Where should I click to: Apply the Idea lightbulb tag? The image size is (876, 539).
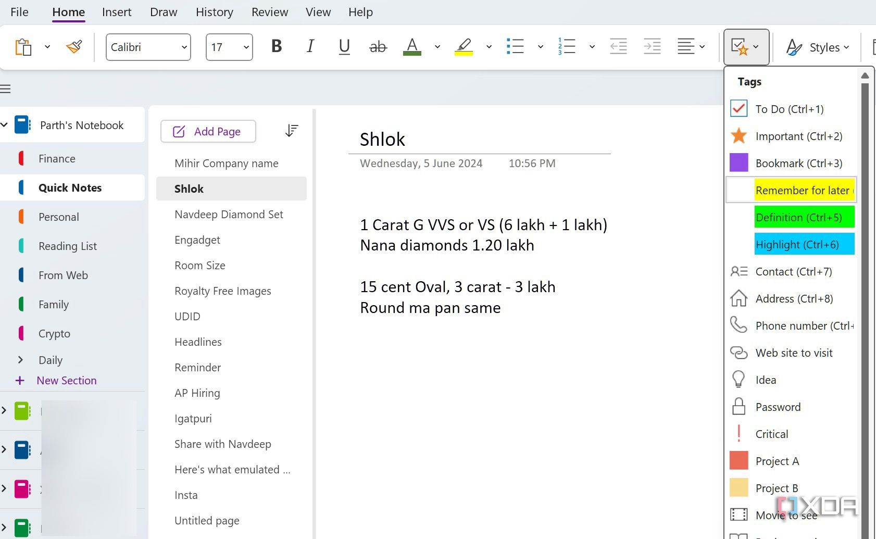click(791, 380)
